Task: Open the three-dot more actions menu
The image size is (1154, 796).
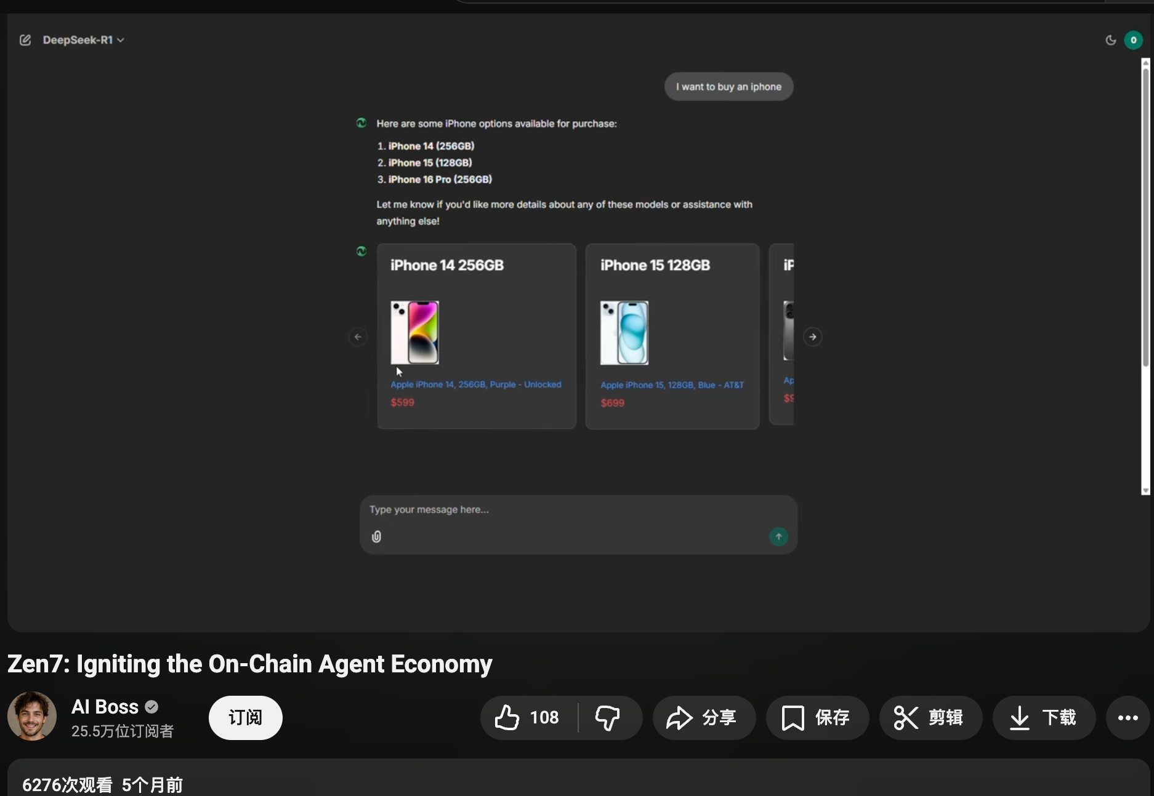Action: click(x=1128, y=717)
